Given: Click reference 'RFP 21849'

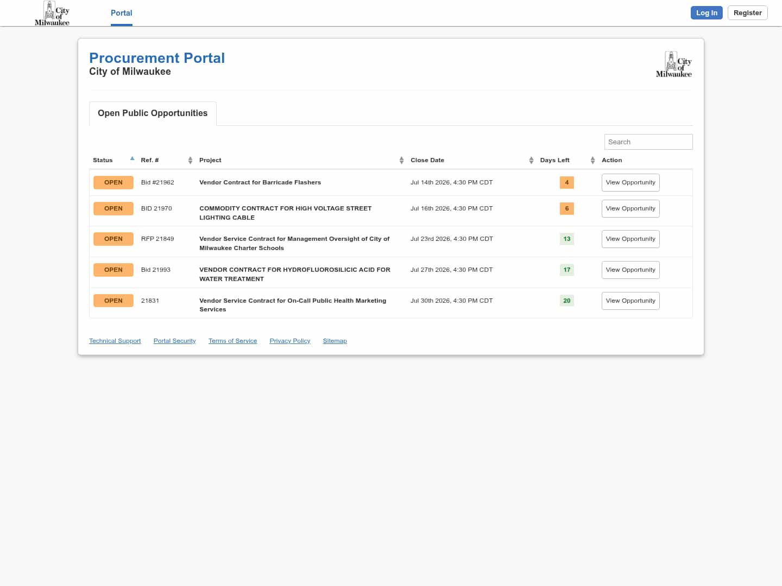Looking at the screenshot, I should pos(157,239).
